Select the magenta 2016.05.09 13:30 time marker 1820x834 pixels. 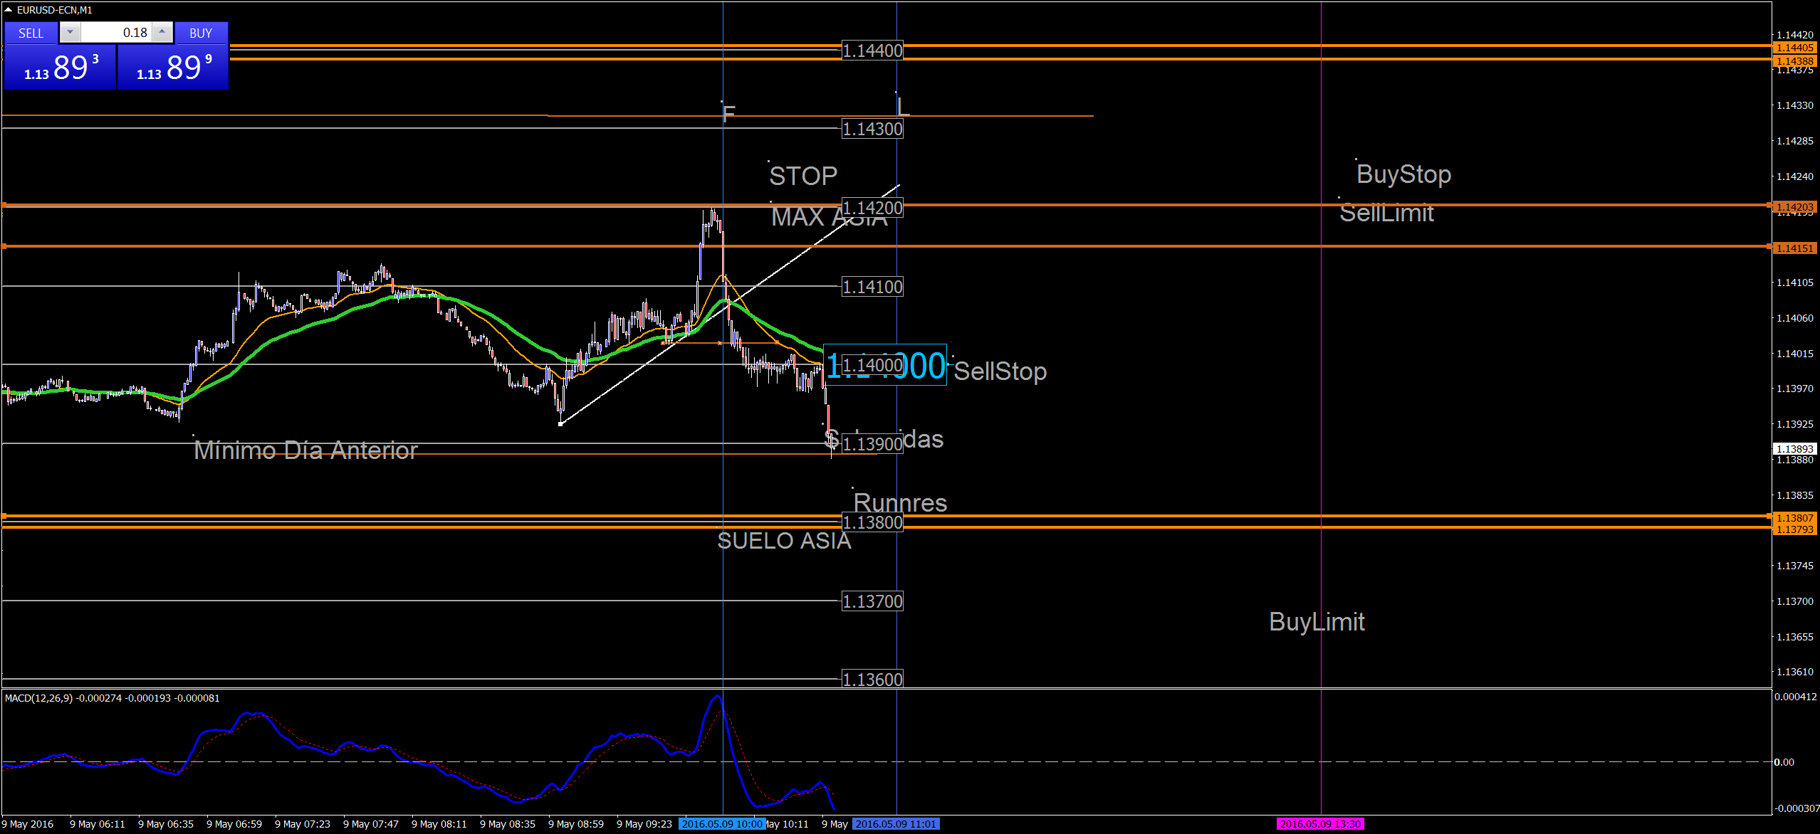tap(1319, 824)
